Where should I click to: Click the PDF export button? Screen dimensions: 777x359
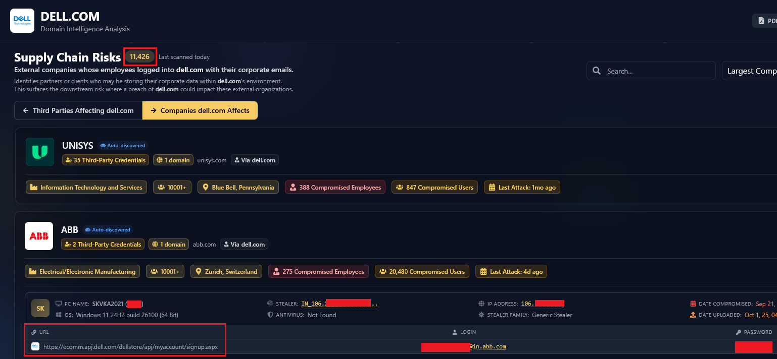click(x=765, y=21)
